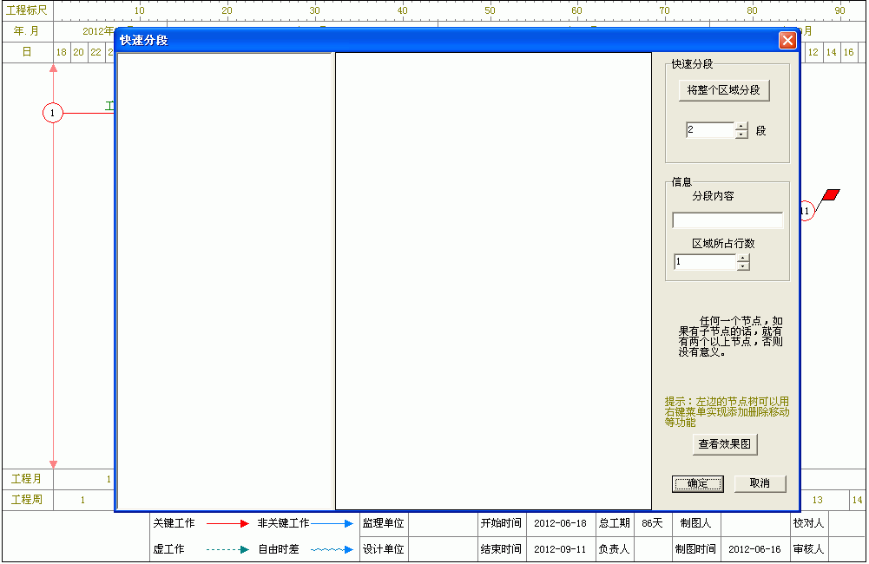Focus the 区域所占行数 number field
Image resolution: width=869 pixels, height=564 pixels.
click(x=705, y=262)
